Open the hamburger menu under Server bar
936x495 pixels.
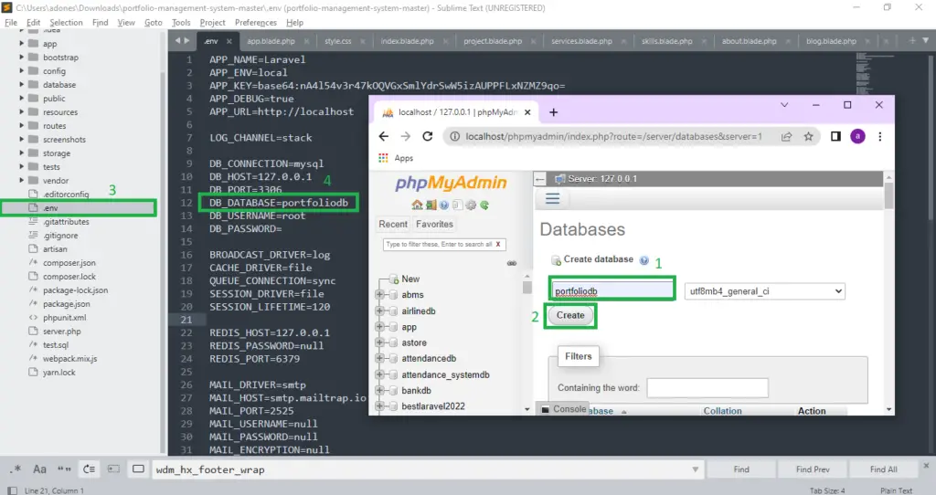[553, 198]
